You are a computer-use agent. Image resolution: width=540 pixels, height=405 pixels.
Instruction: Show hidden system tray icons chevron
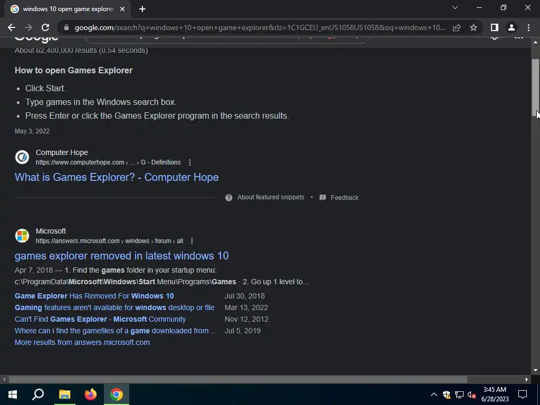pyautogui.click(x=434, y=394)
